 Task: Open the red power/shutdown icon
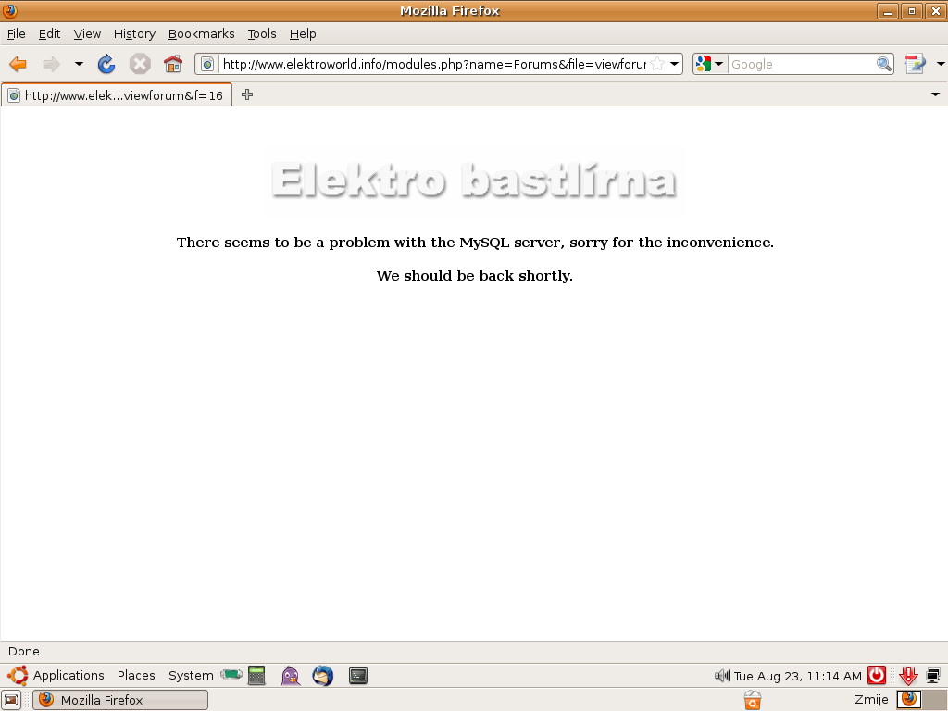tap(876, 676)
